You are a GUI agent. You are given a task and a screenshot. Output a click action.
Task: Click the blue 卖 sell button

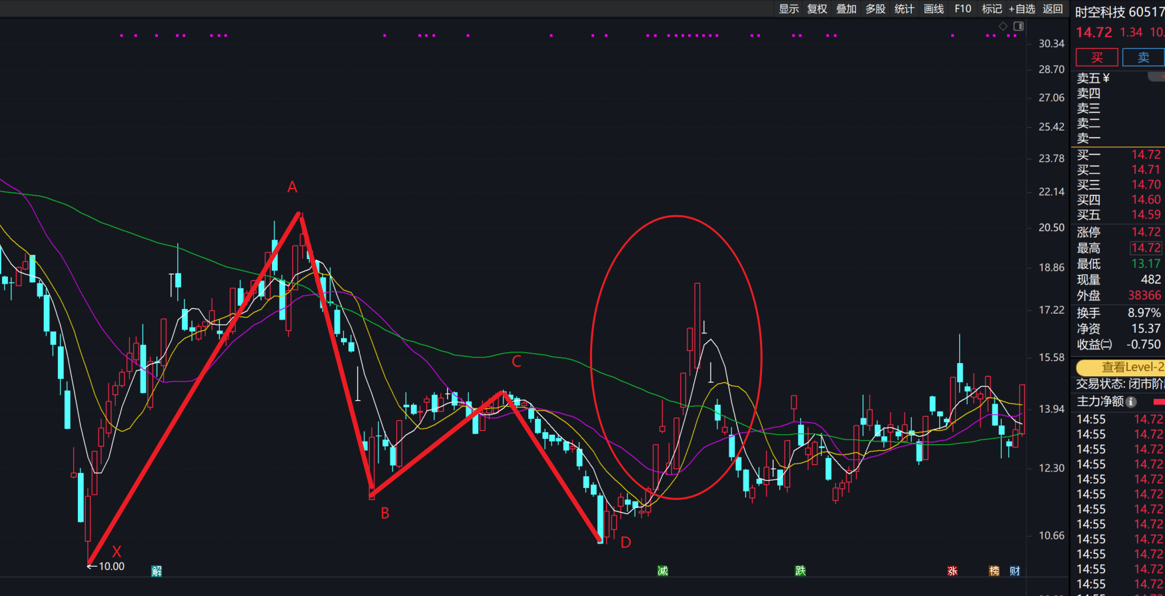[1143, 57]
